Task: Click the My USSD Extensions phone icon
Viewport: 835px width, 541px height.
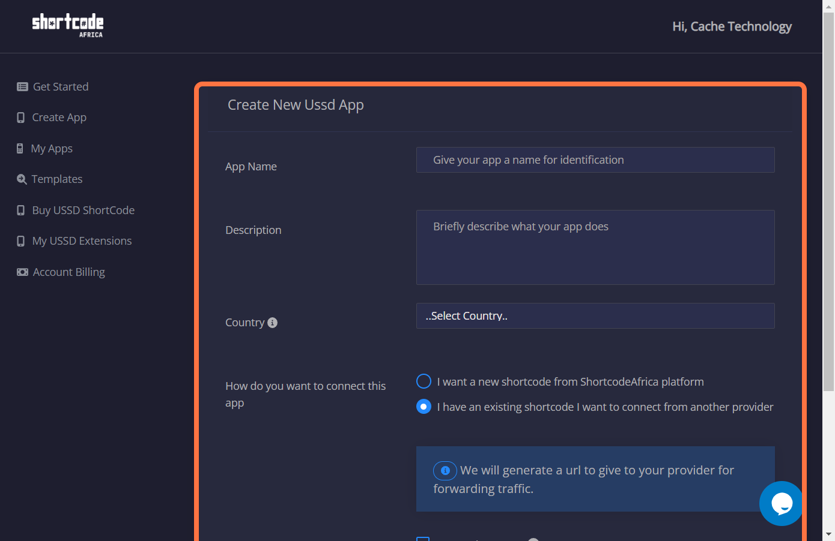Action: [21, 241]
